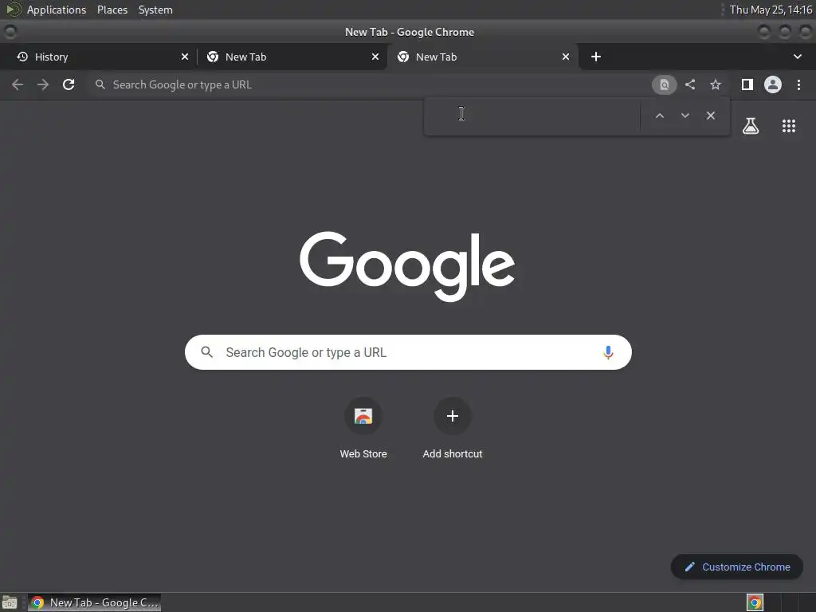816x612 pixels.
Task: Close the middle New Tab
Action: pyautogui.click(x=375, y=57)
